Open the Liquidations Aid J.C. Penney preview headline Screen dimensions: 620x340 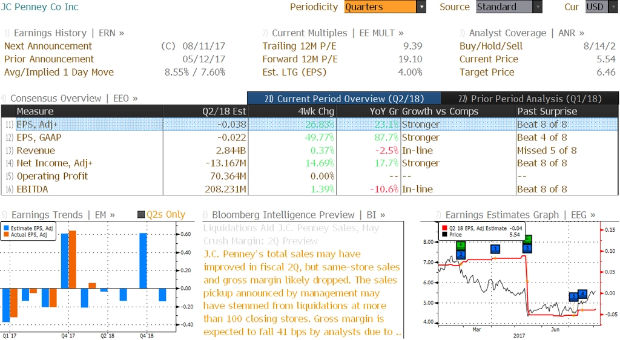click(x=291, y=234)
